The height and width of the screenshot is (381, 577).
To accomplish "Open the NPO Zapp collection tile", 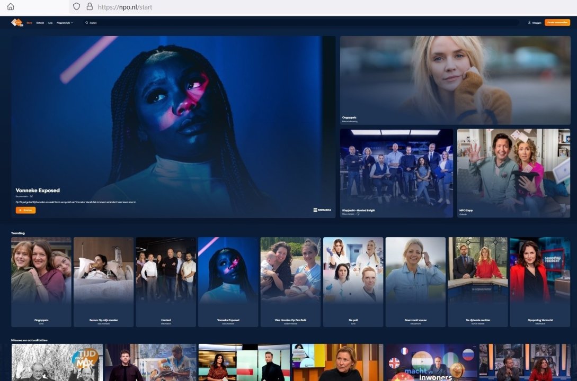I will [513, 172].
